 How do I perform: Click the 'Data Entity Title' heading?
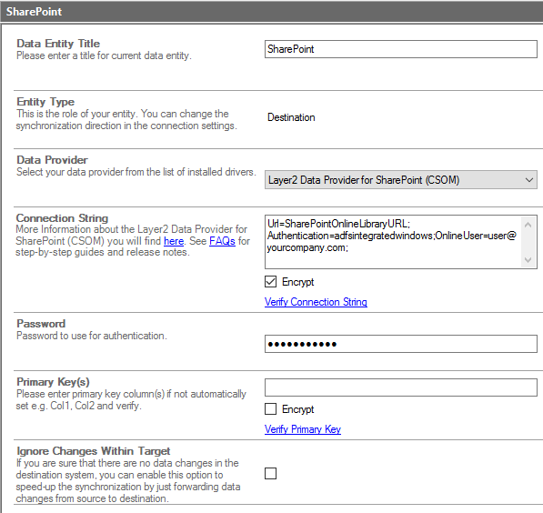(58, 44)
